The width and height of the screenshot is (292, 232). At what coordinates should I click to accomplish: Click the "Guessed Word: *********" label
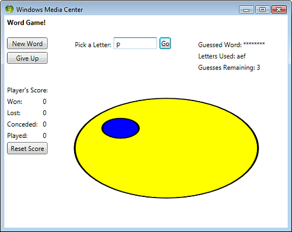tap(231, 44)
